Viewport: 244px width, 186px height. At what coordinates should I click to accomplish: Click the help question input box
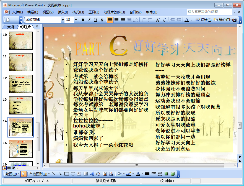[210, 12]
